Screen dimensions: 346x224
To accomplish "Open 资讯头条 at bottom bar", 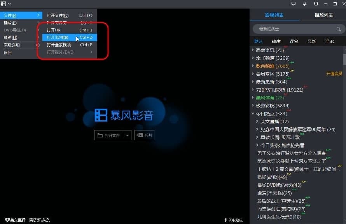I will [x=40, y=220].
